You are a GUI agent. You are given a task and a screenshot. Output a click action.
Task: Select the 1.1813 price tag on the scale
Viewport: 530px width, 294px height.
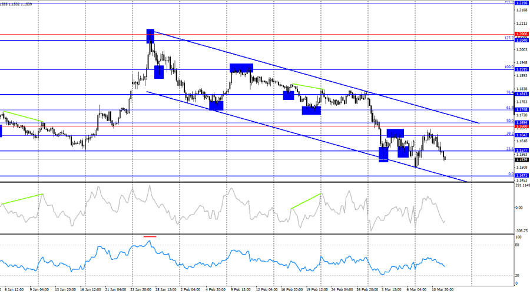click(x=521, y=94)
